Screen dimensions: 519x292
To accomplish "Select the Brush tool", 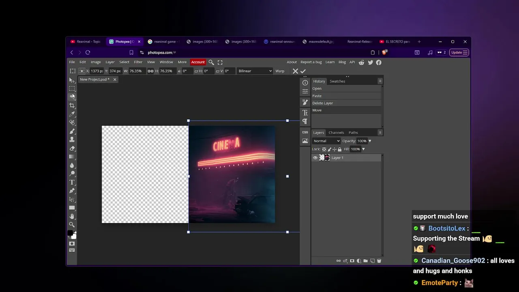I will click(72, 131).
